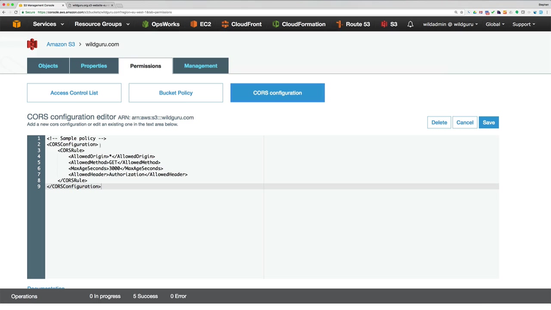
Task: Click the AWS orange cube home icon
Action: tap(16, 24)
